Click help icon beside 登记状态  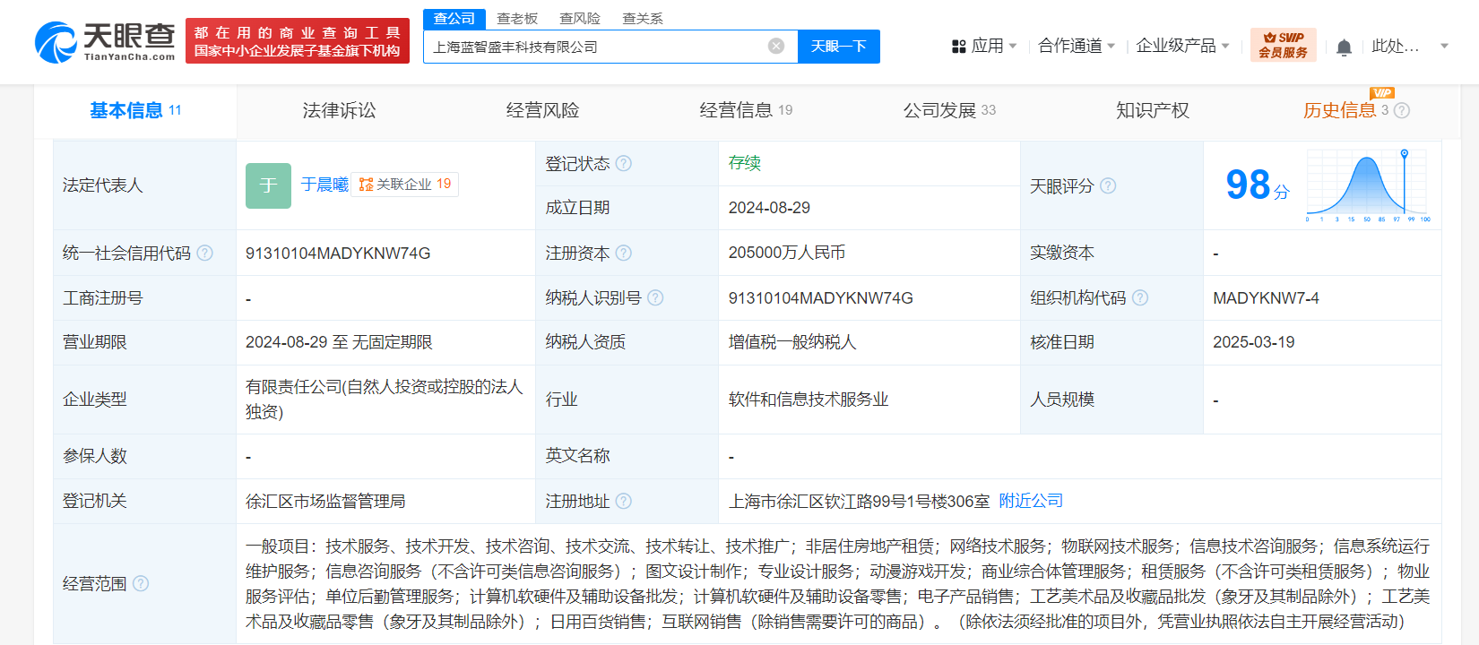click(624, 163)
